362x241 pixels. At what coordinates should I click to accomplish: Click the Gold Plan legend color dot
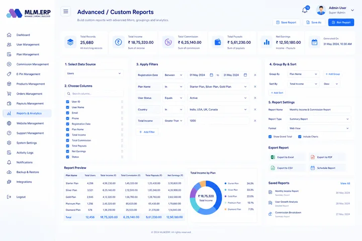[225, 196]
